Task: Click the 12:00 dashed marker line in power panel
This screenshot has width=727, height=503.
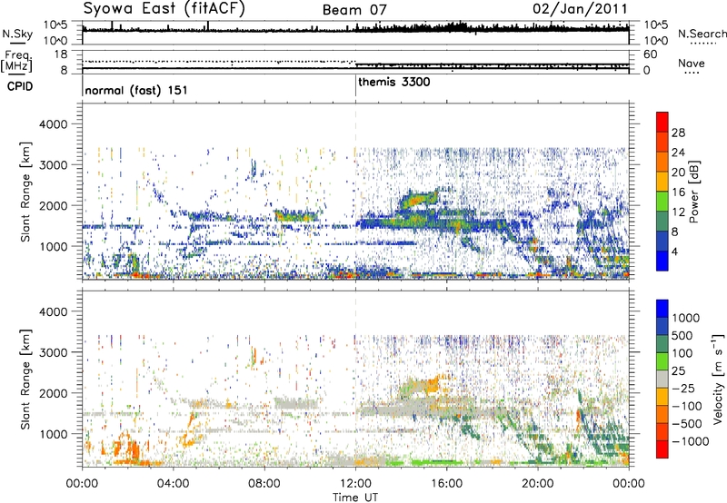Action: coord(355,192)
